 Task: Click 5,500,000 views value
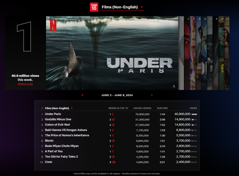pyautogui.click(x=183, y=135)
